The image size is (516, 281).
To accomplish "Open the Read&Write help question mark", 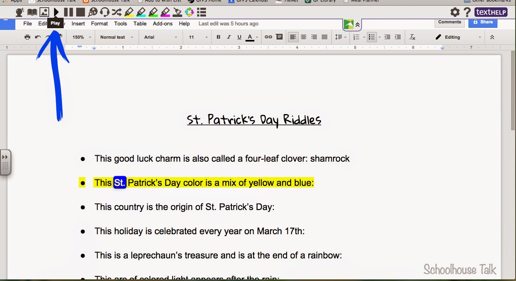I will [x=467, y=12].
